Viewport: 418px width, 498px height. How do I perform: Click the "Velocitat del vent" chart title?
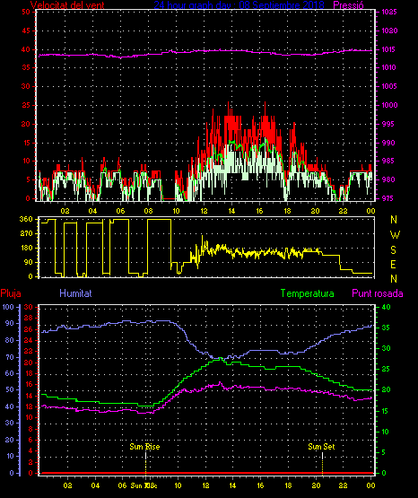67,5
